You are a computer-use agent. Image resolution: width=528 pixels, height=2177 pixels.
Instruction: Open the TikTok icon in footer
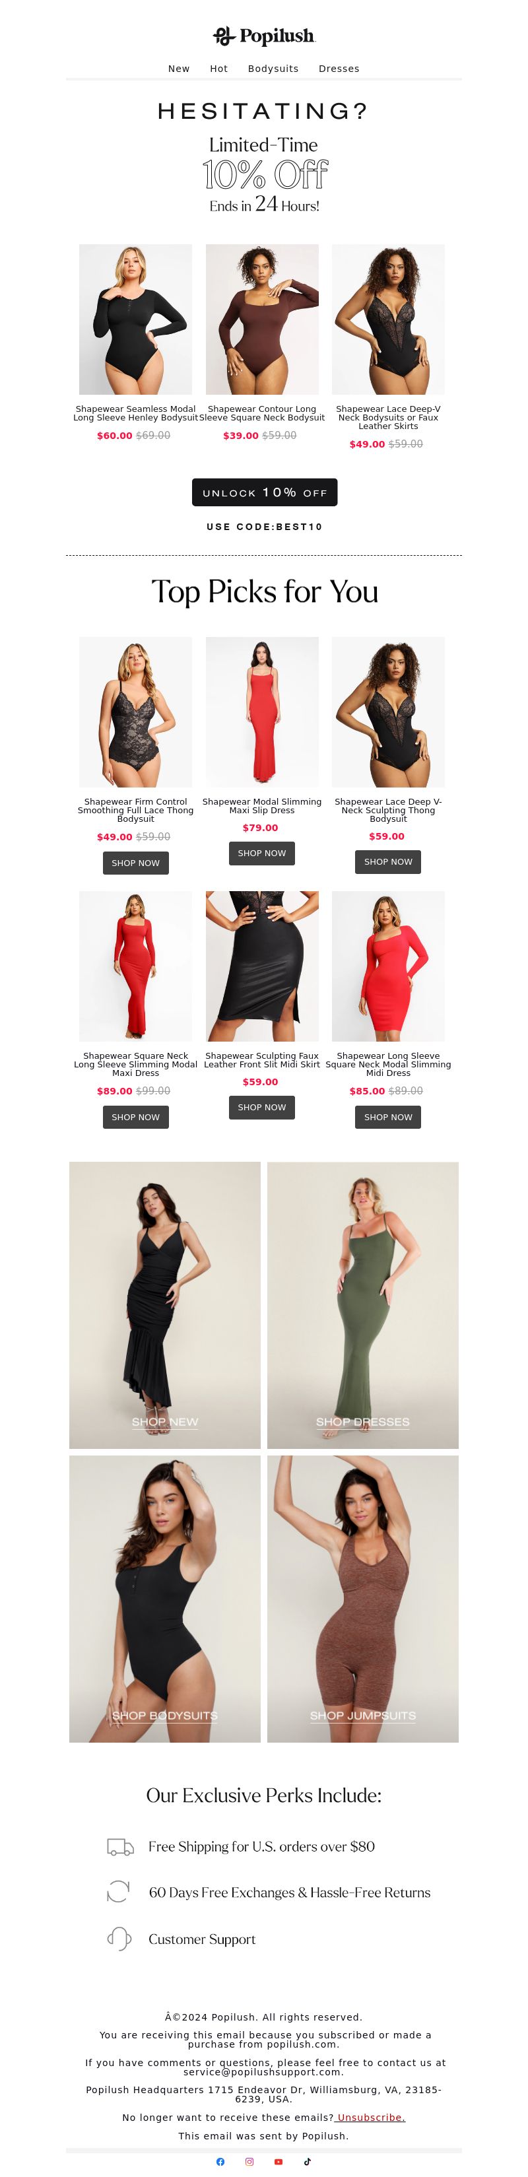click(x=308, y=2161)
